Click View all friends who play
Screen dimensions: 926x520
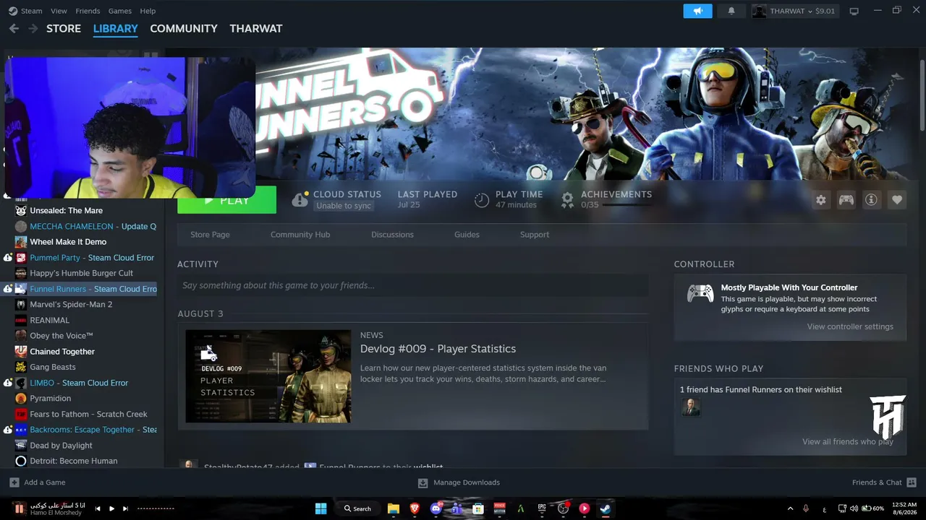point(848,441)
